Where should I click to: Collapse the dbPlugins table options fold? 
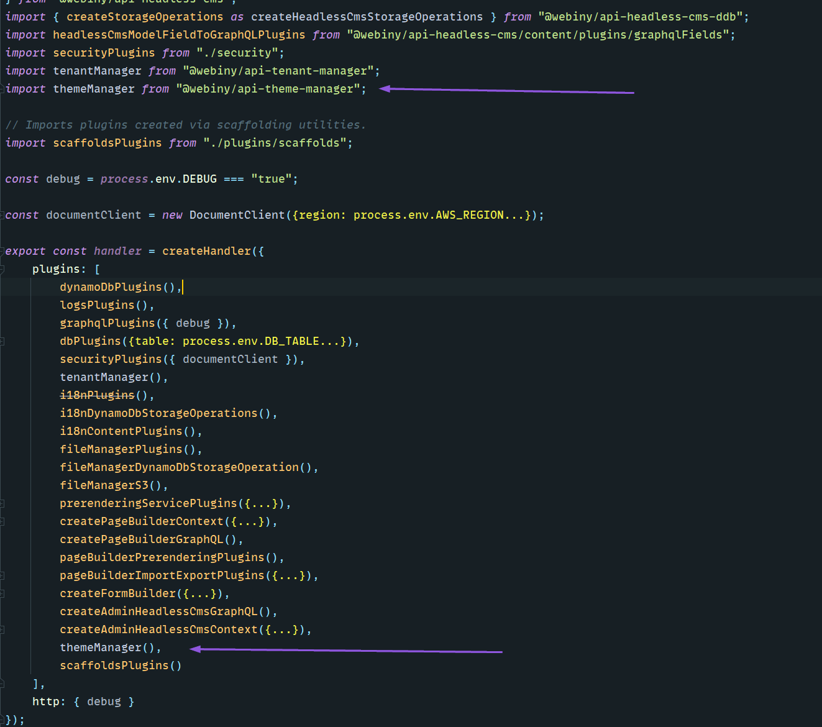click(x=3, y=341)
